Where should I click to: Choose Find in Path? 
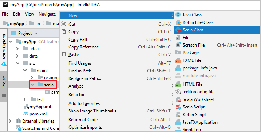(x=116, y=71)
